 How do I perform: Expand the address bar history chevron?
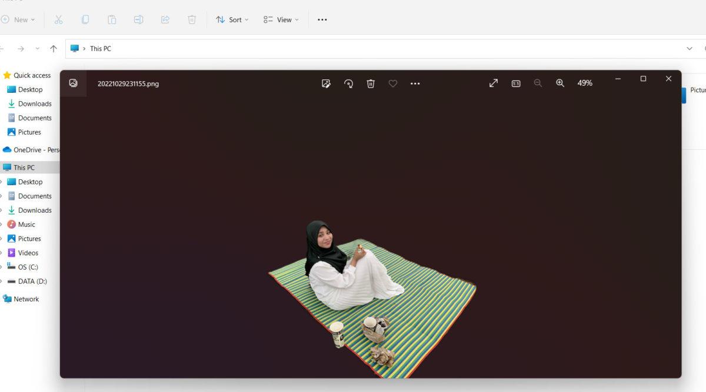coord(690,49)
